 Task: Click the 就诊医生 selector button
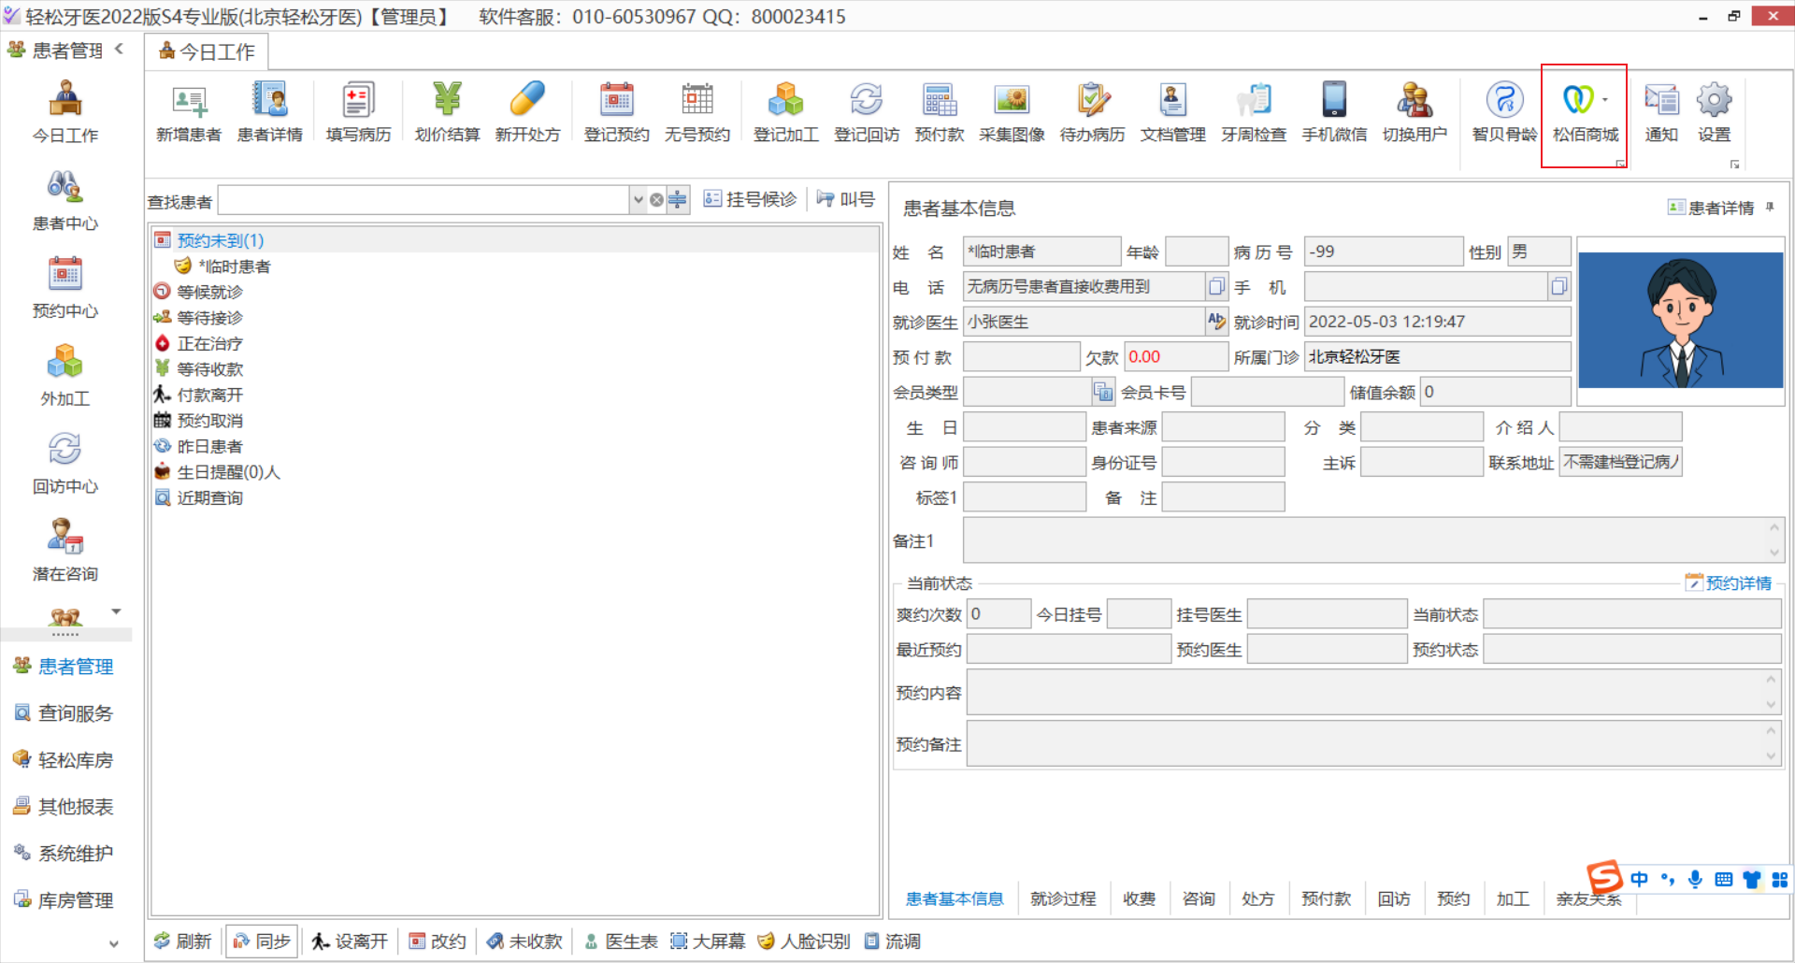click(x=1215, y=322)
